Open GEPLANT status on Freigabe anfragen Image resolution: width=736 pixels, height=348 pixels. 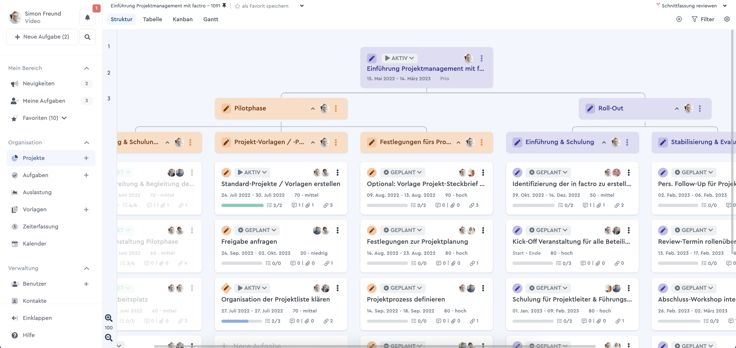coord(257,230)
